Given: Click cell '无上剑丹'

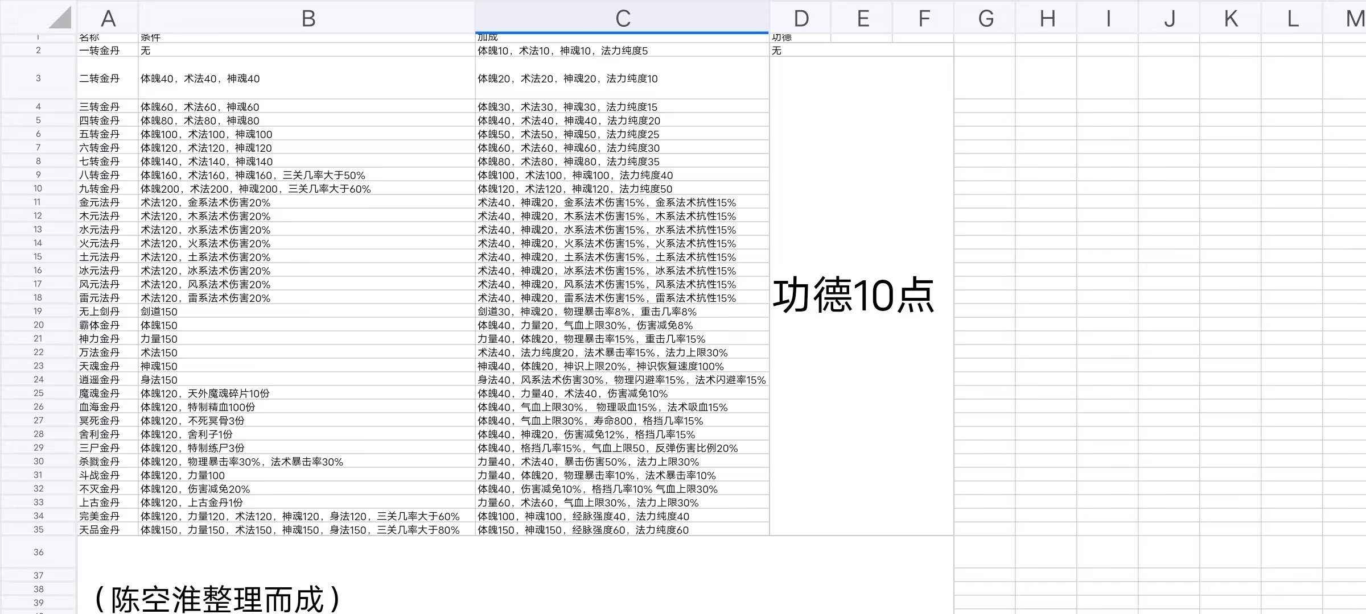Looking at the screenshot, I should [108, 312].
